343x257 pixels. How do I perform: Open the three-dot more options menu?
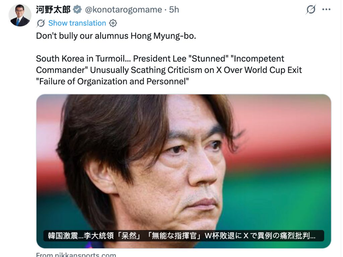(326, 9)
